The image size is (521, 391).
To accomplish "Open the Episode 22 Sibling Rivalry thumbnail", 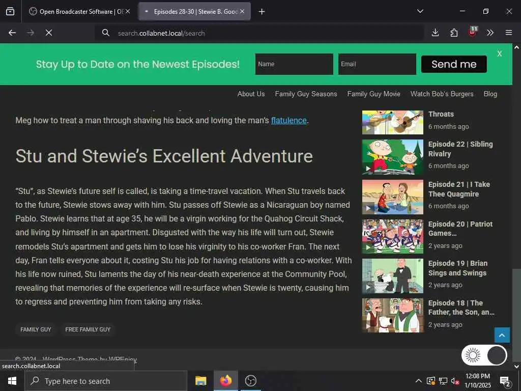I will coord(393,157).
